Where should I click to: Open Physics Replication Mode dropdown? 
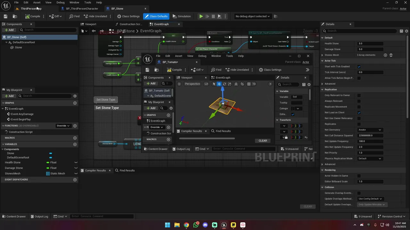[370, 158]
